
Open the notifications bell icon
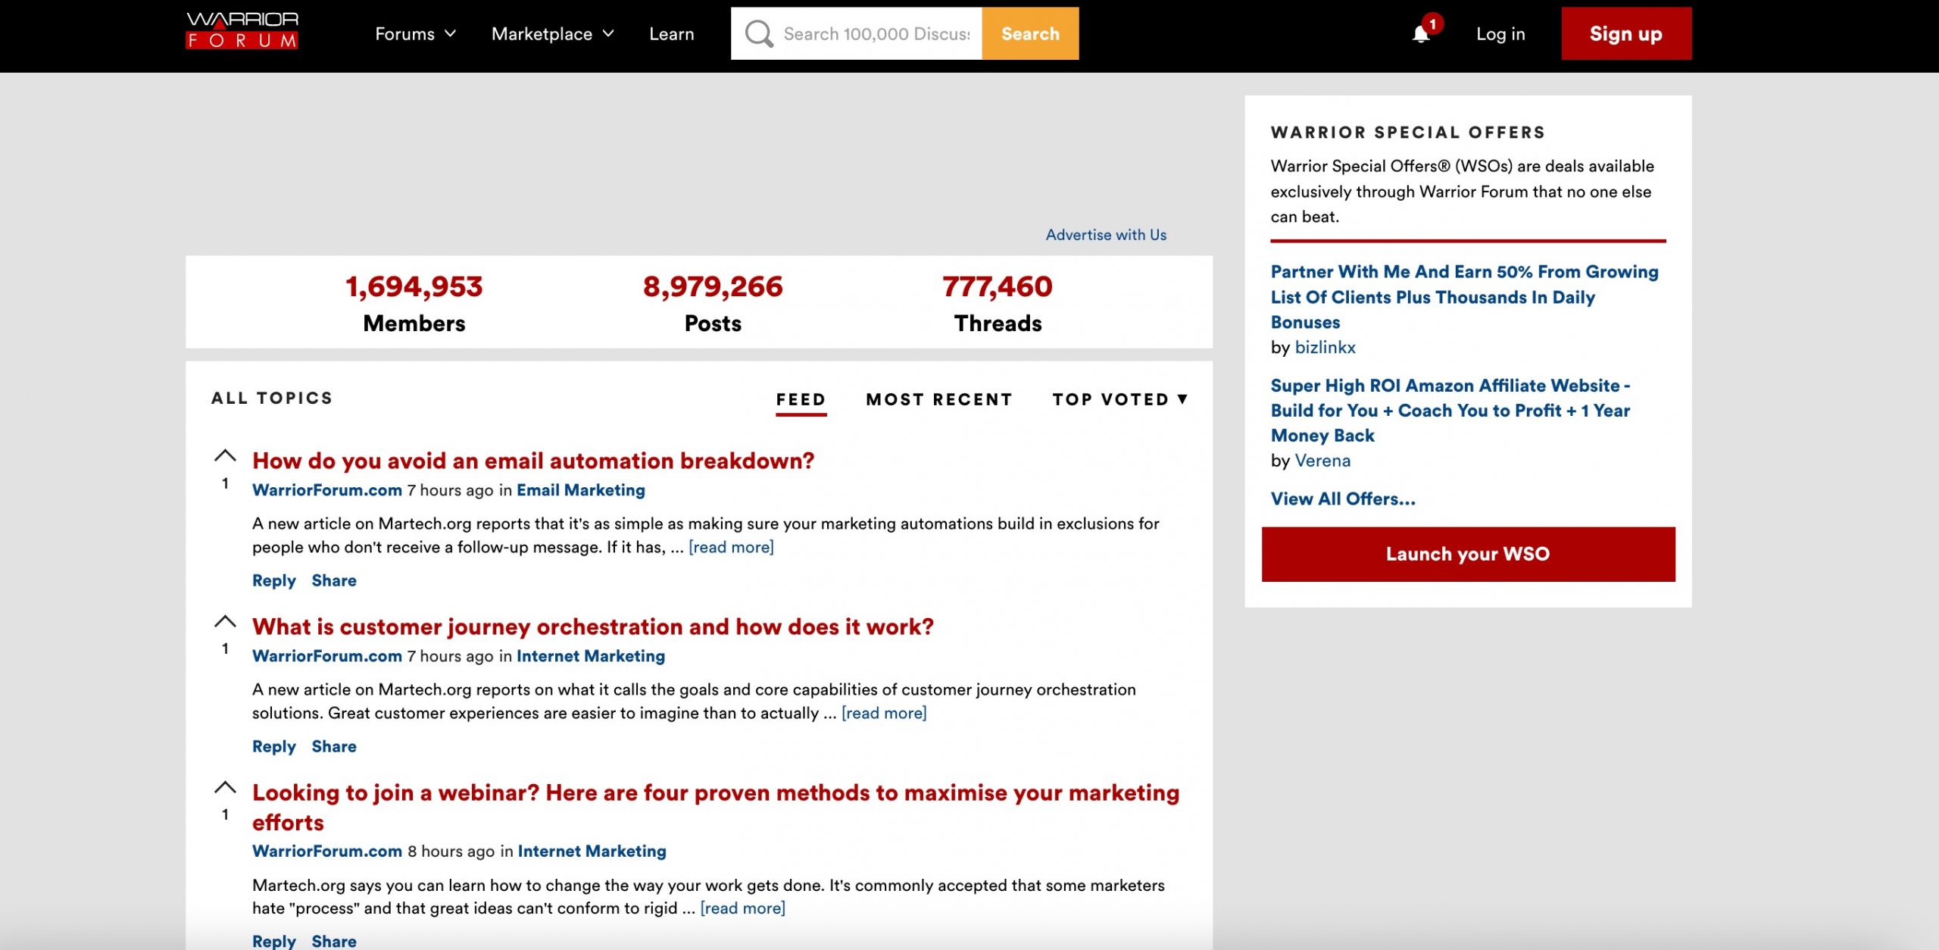(x=1421, y=34)
